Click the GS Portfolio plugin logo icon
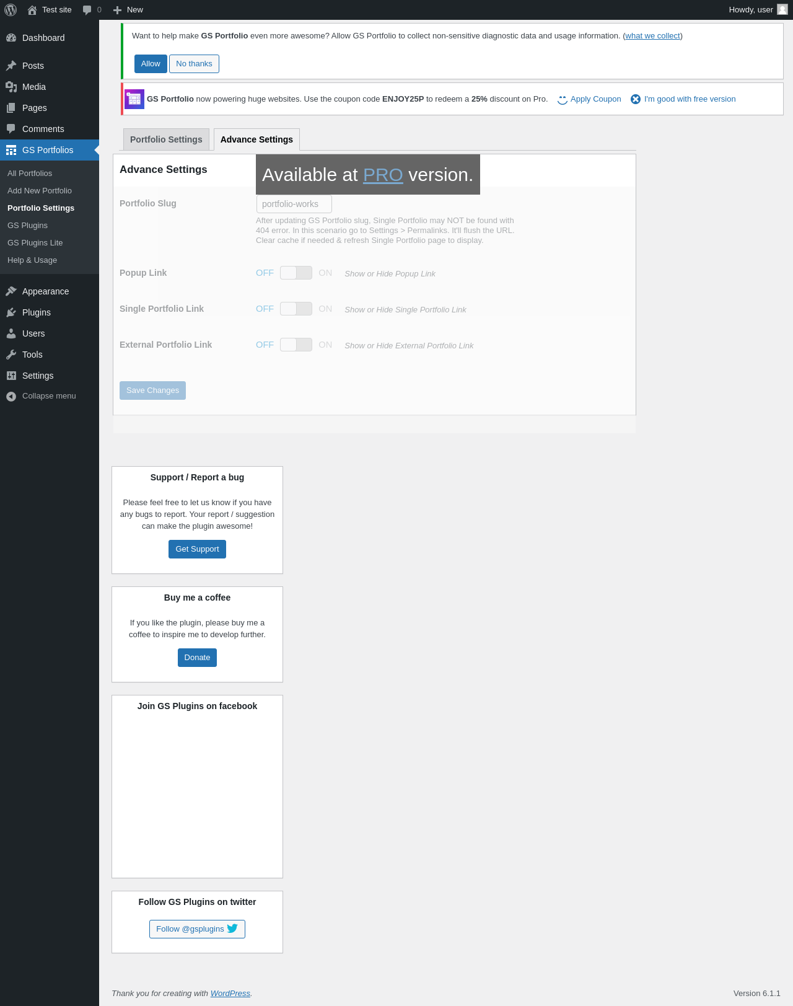The image size is (793, 1006). tap(134, 99)
